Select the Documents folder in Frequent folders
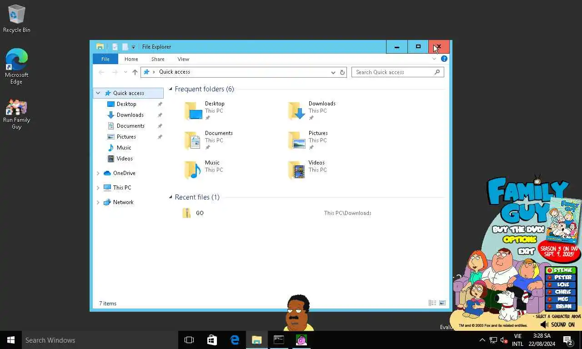Image resolution: width=582 pixels, height=349 pixels. [x=208, y=140]
